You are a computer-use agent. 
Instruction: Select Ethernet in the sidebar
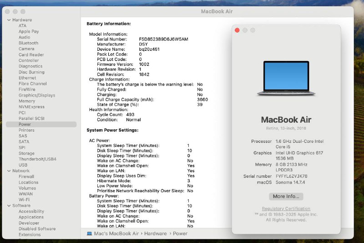27,78
